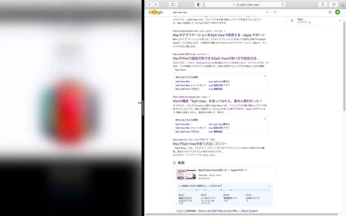346x216 pixels.
Task: Click the magnifier beside Split ビデオゲーム
Action: [x=292, y=20]
